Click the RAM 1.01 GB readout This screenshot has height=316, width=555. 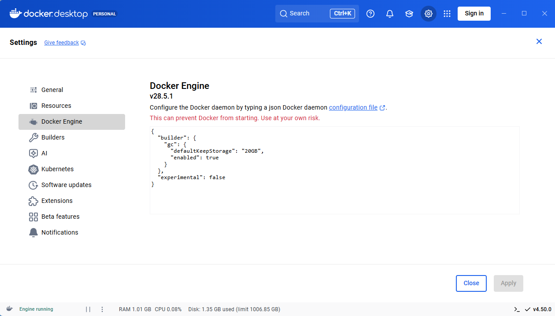click(x=135, y=309)
